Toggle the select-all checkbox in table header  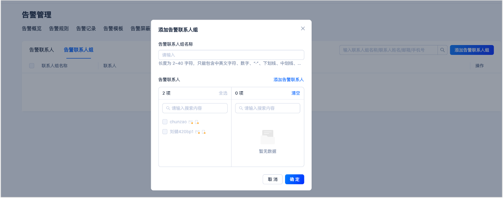click(x=32, y=65)
